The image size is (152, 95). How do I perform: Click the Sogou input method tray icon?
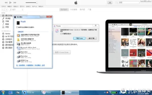click(x=107, y=92)
